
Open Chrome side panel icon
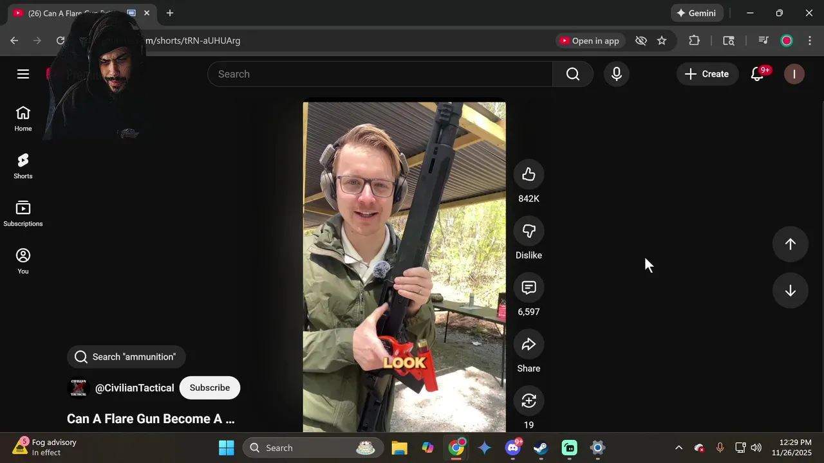tap(729, 41)
